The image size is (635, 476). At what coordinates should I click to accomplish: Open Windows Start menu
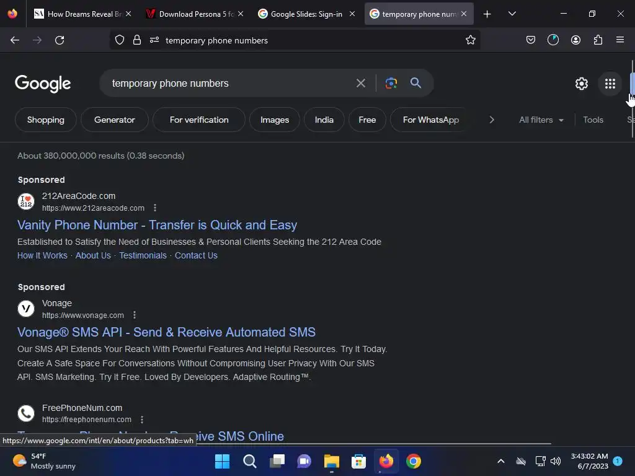pyautogui.click(x=222, y=461)
